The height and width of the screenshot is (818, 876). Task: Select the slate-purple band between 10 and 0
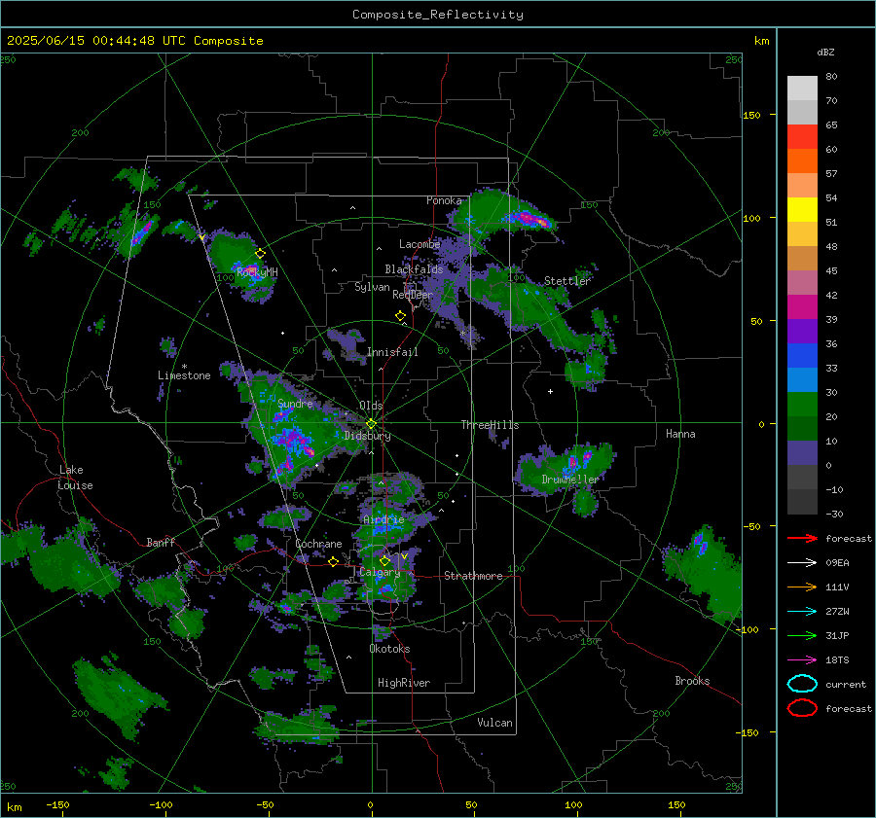click(x=802, y=452)
